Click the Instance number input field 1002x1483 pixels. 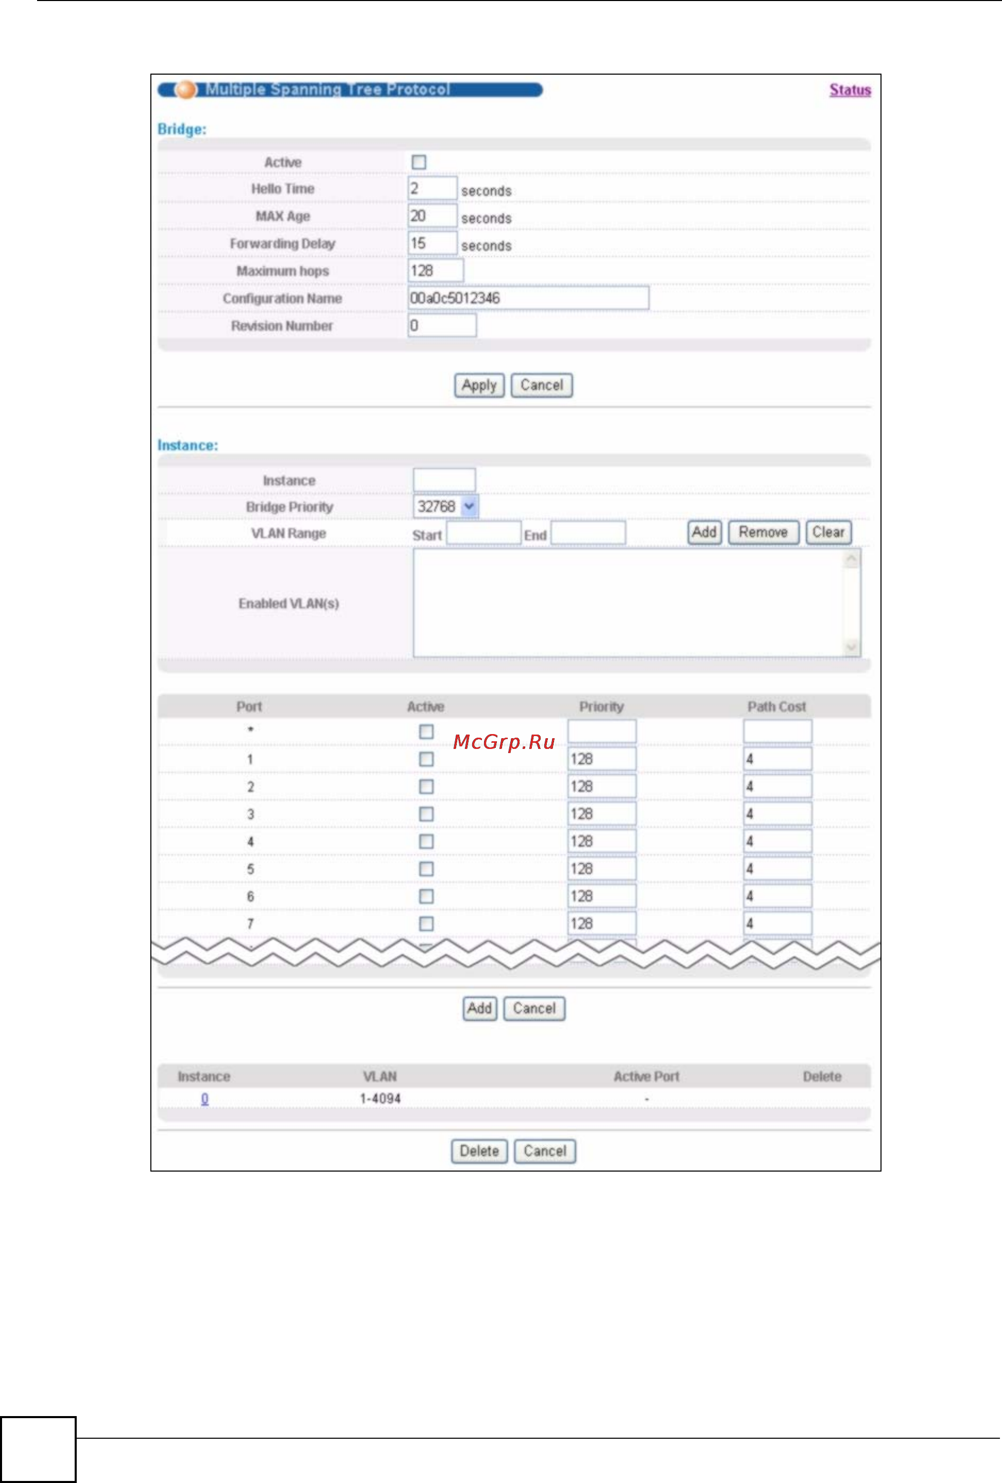tap(444, 480)
